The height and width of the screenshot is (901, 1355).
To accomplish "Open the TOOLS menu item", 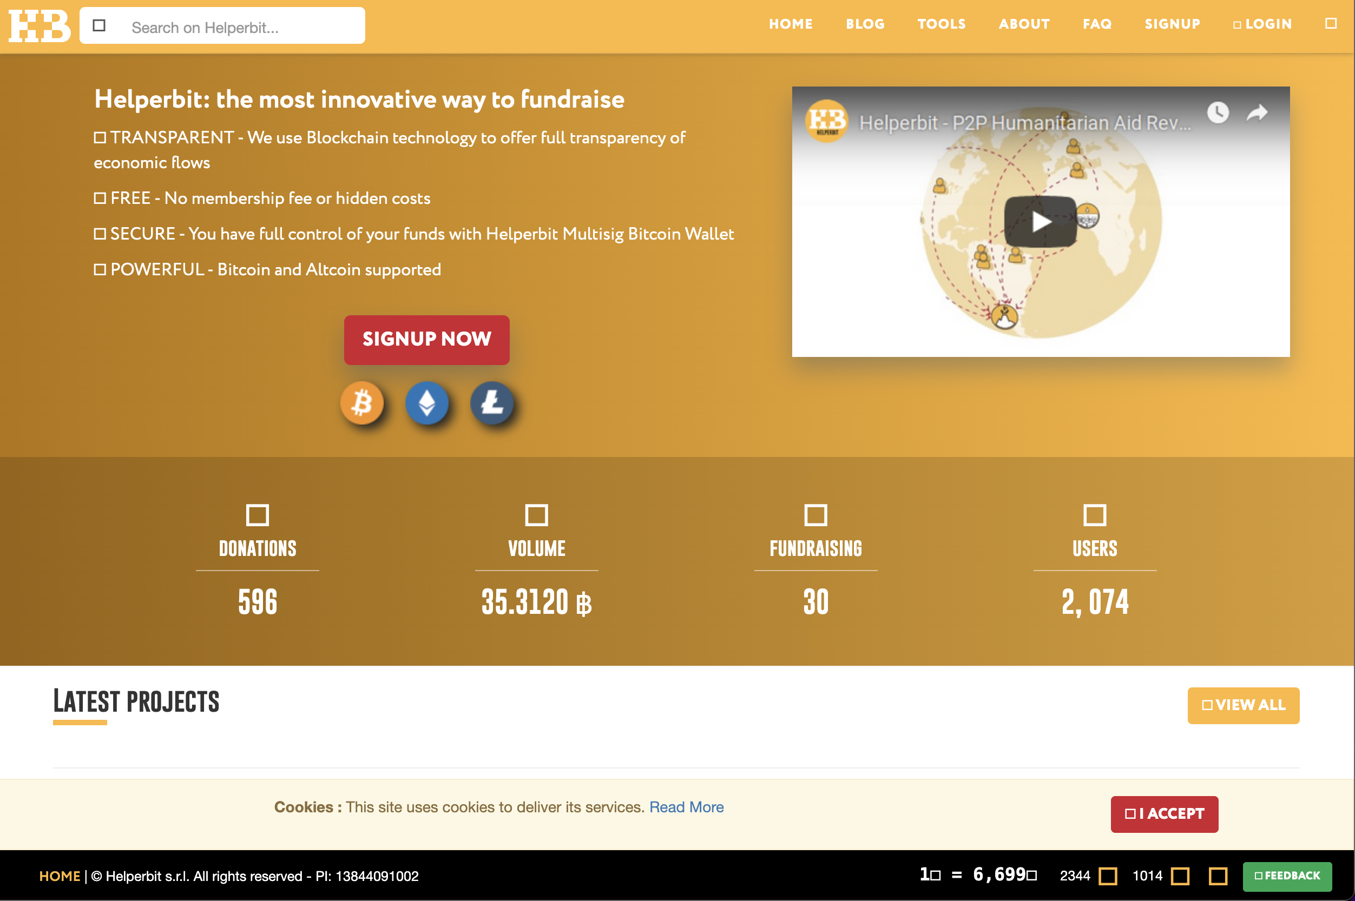I will [941, 24].
